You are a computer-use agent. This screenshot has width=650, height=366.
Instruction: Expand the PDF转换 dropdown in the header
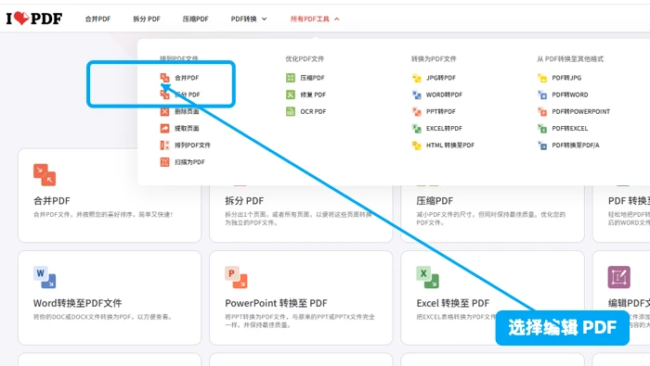coord(249,19)
